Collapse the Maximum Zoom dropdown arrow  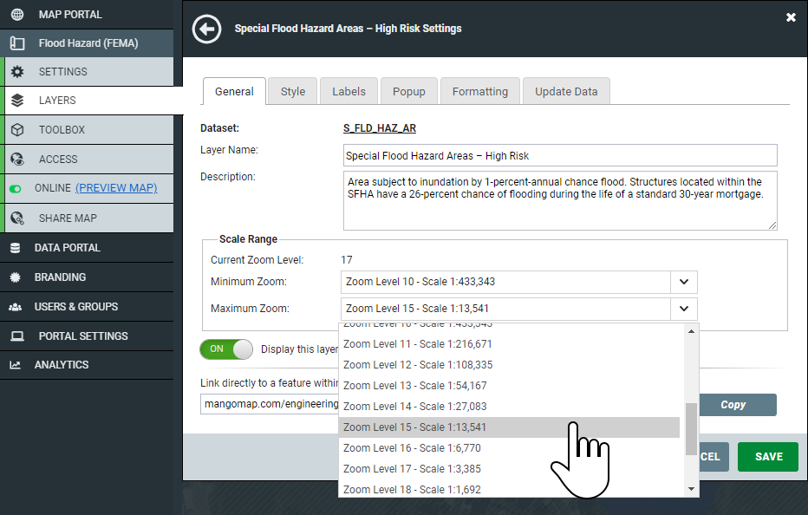tap(683, 308)
